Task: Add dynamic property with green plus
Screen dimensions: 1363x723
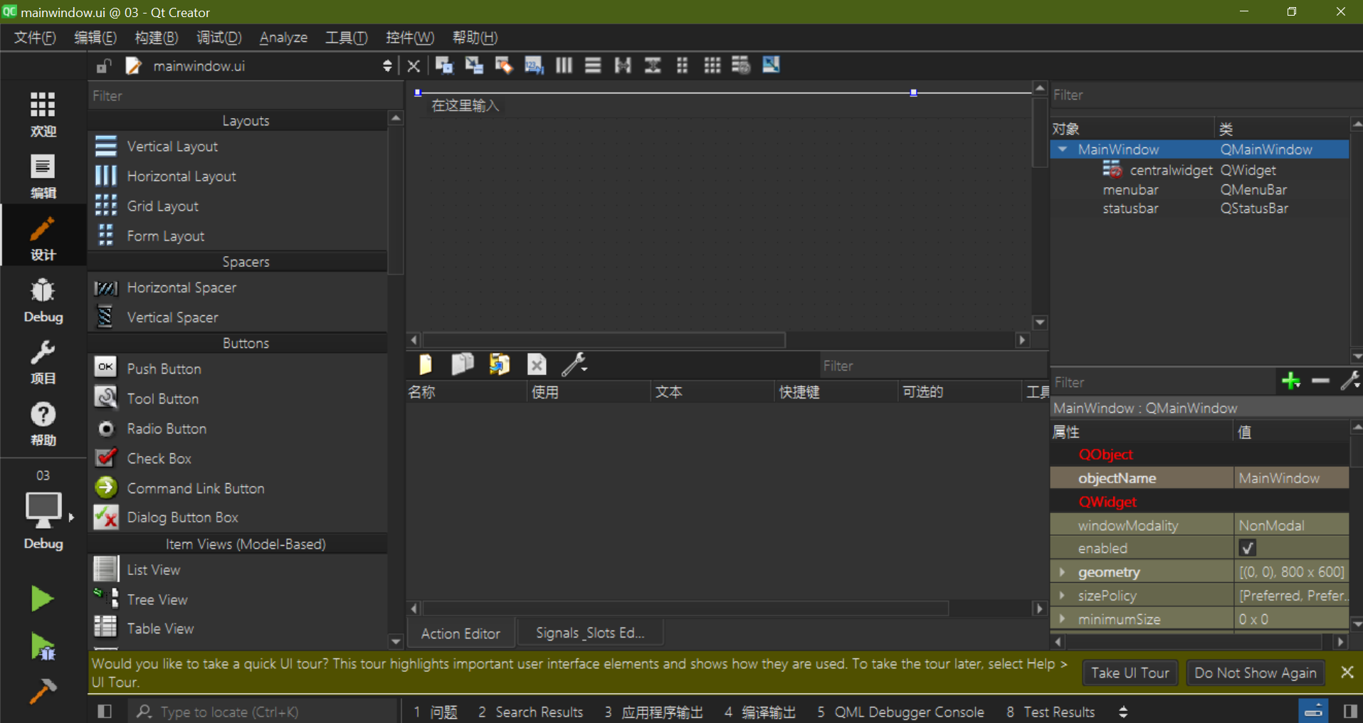Action: [1291, 381]
